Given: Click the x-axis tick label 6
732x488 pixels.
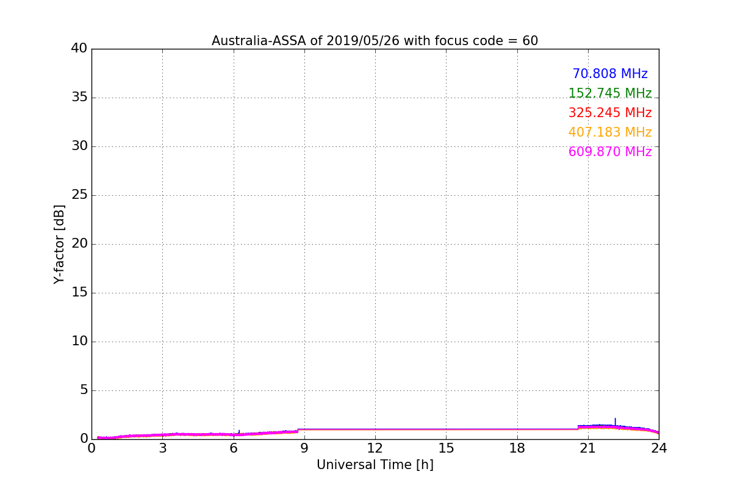Looking at the screenshot, I should pos(234,448).
